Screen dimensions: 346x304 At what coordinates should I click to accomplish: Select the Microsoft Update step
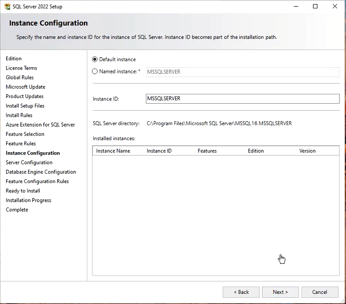click(x=26, y=87)
